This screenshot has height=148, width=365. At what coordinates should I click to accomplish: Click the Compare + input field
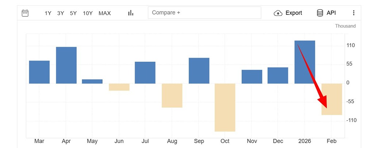tap(204, 13)
